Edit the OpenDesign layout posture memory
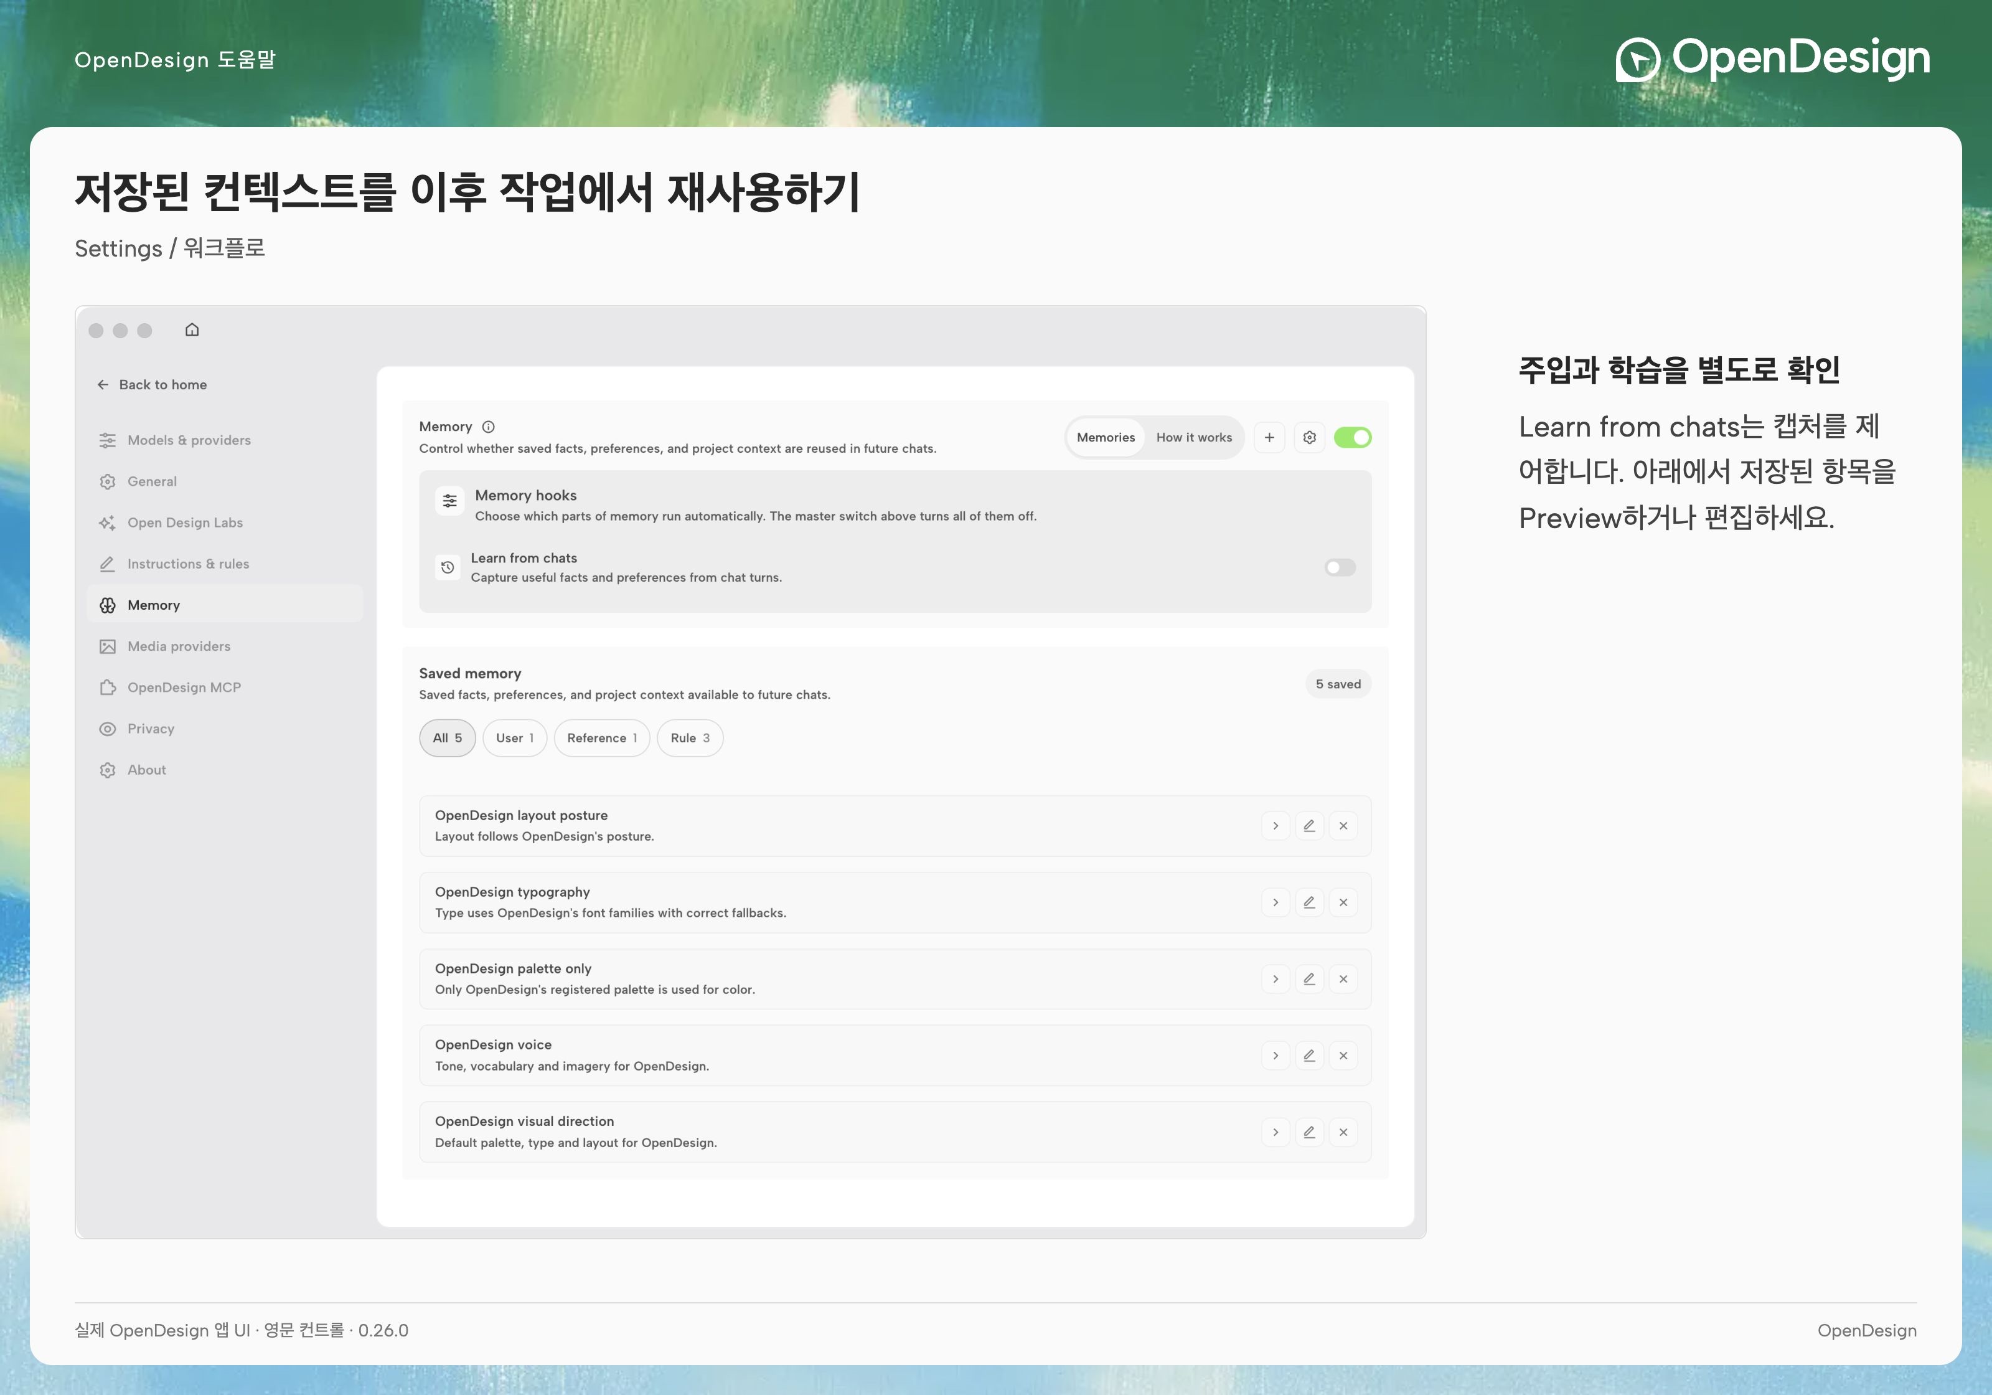The image size is (1992, 1395). [x=1309, y=826]
